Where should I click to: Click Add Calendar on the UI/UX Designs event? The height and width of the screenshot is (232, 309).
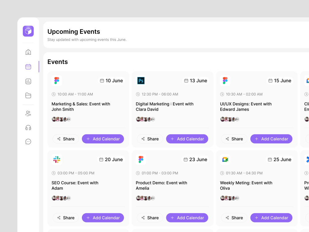pos(271,139)
